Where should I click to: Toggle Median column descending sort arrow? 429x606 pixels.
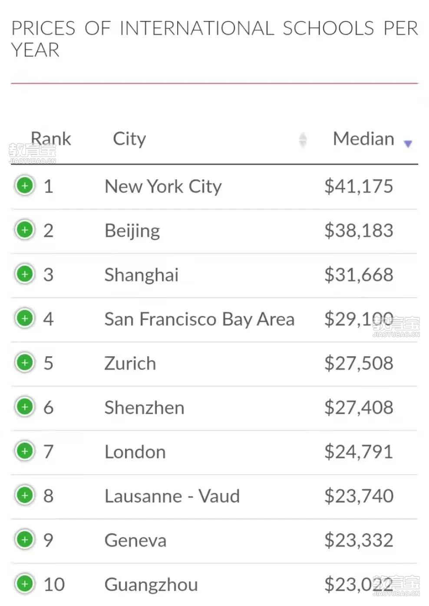(x=408, y=144)
